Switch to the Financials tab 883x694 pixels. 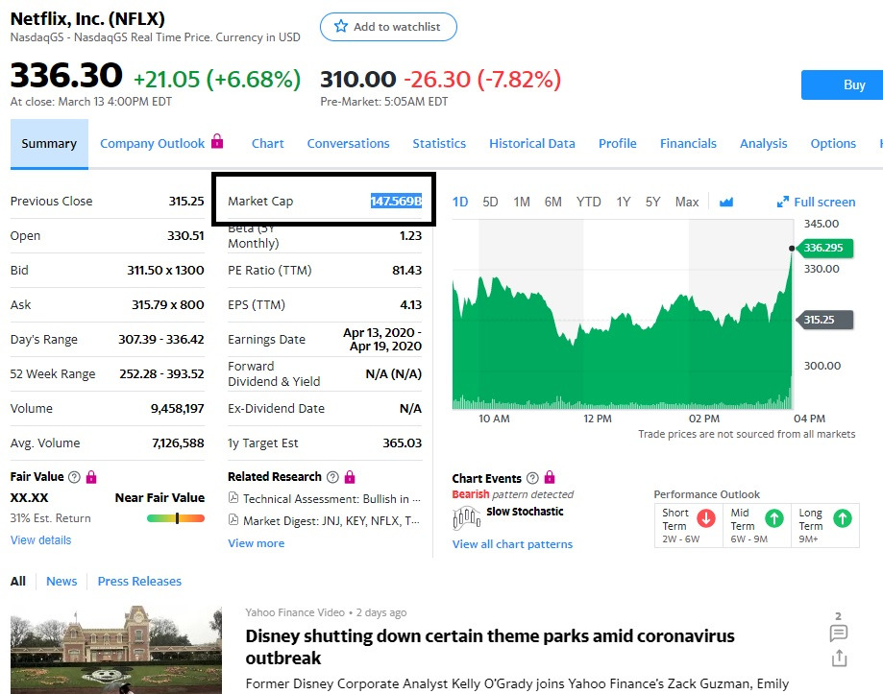(x=688, y=143)
